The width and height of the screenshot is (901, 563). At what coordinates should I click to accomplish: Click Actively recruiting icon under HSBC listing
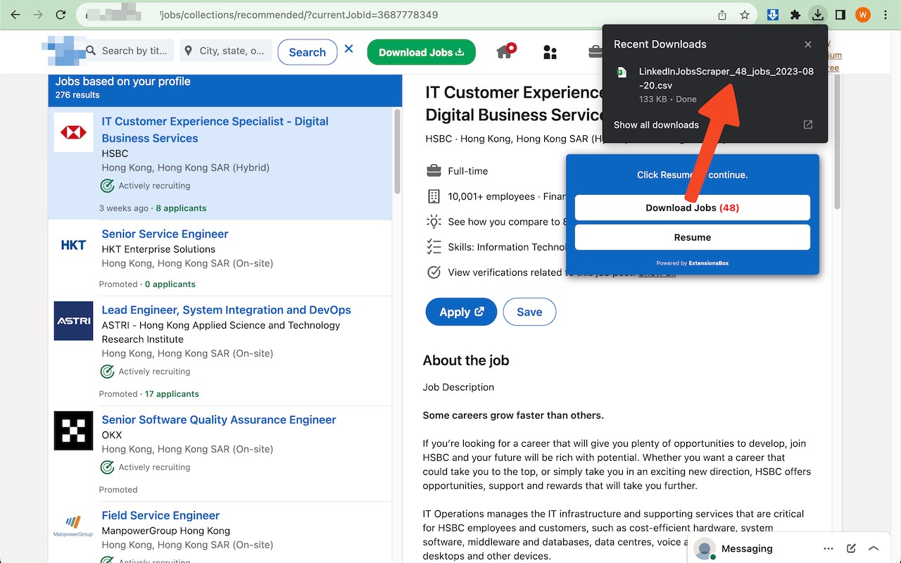[107, 186]
